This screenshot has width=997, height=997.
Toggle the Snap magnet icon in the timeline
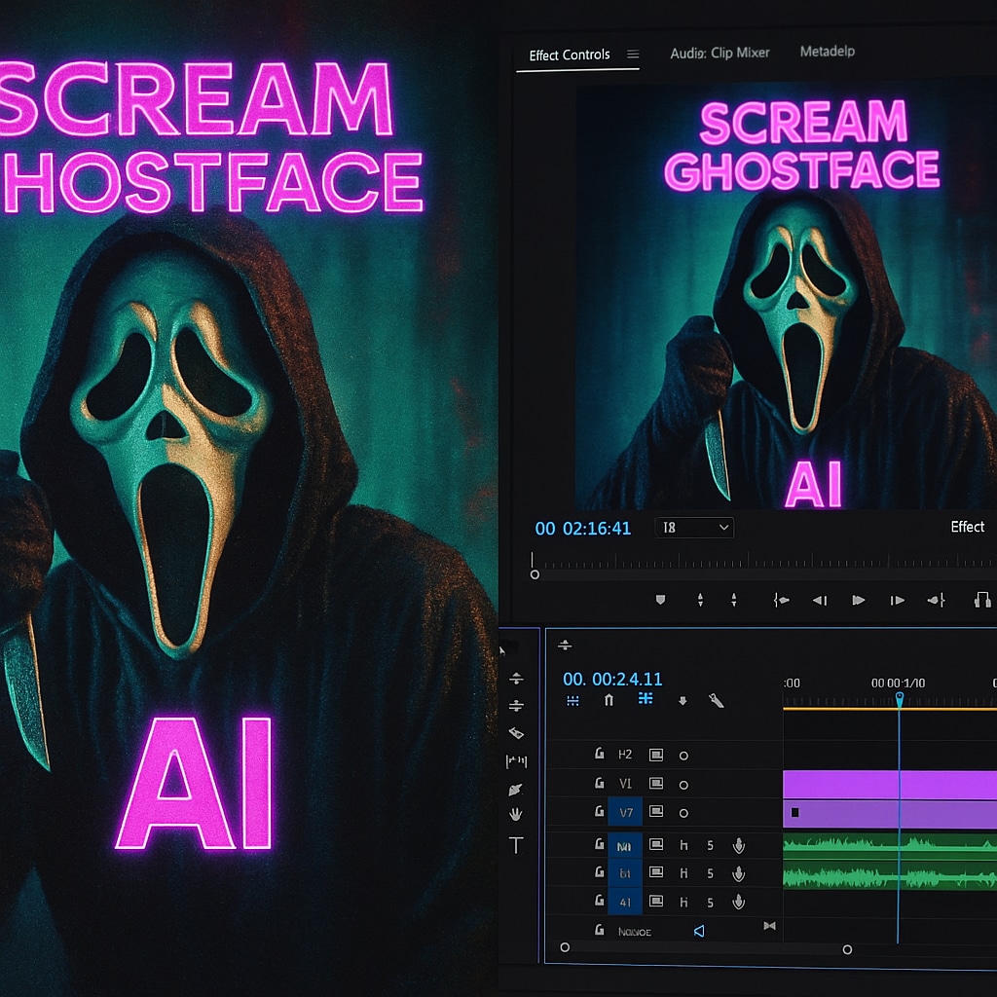609,700
